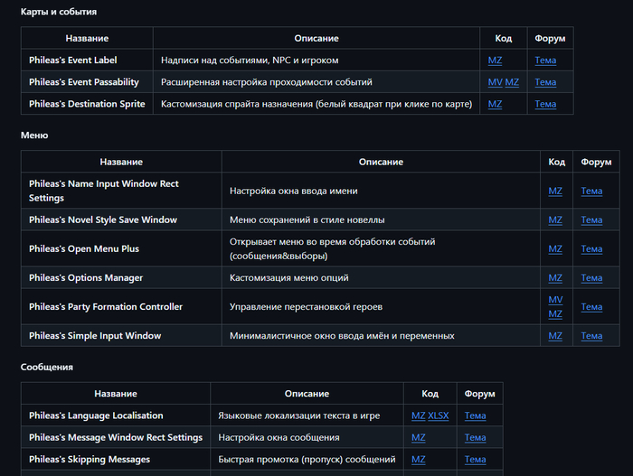
Task: Click MZ link for Party Formation Controller
Action: pyautogui.click(x=555, y=314)
